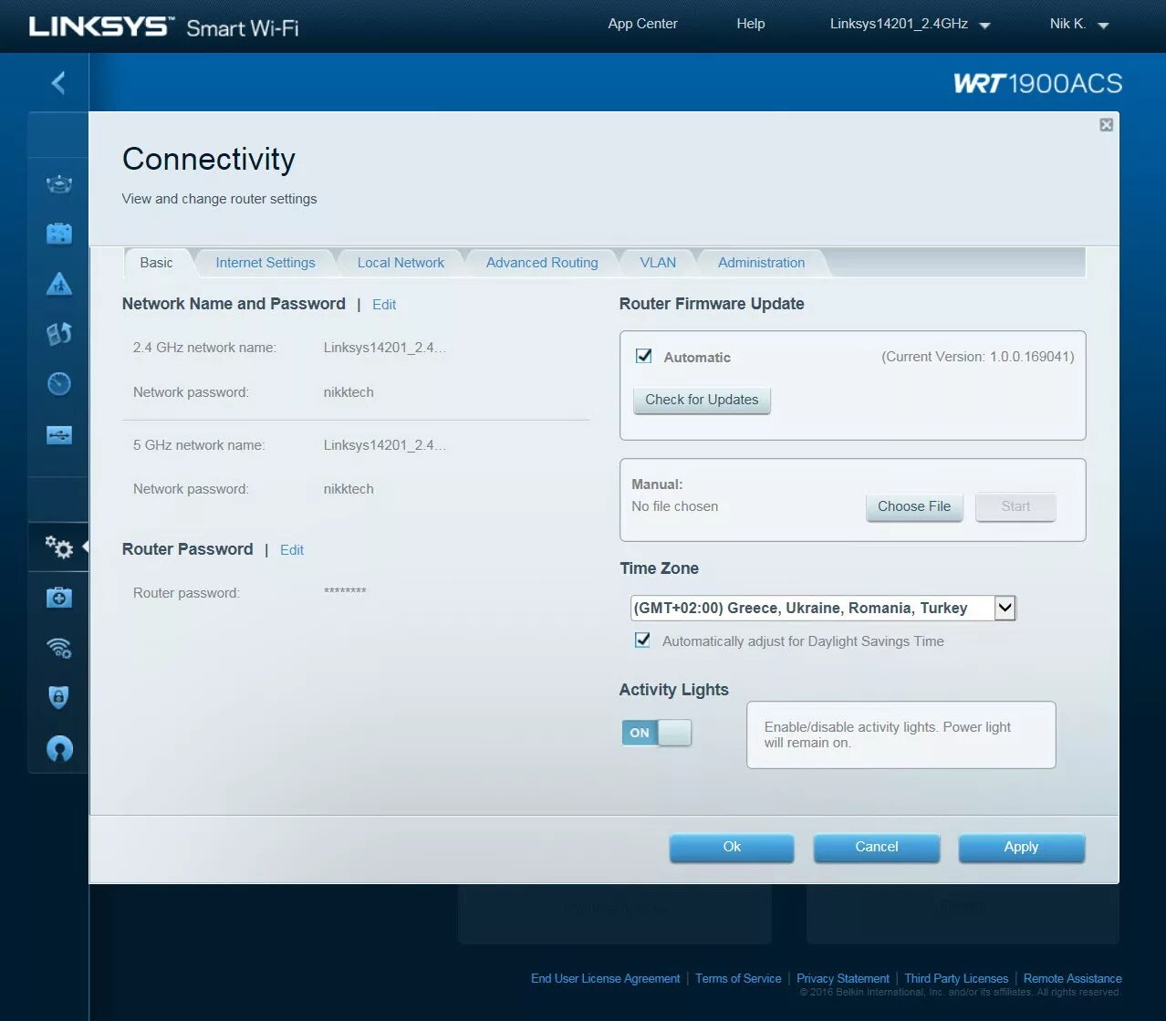Click Choose File for manual firmware

tap(914, 506)
